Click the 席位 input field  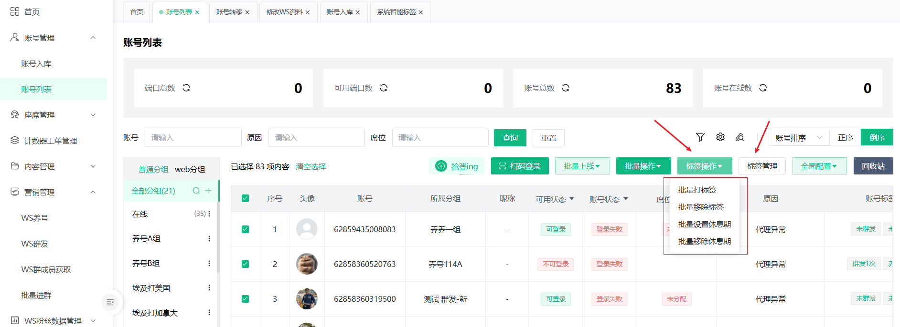tap(440, 137)
